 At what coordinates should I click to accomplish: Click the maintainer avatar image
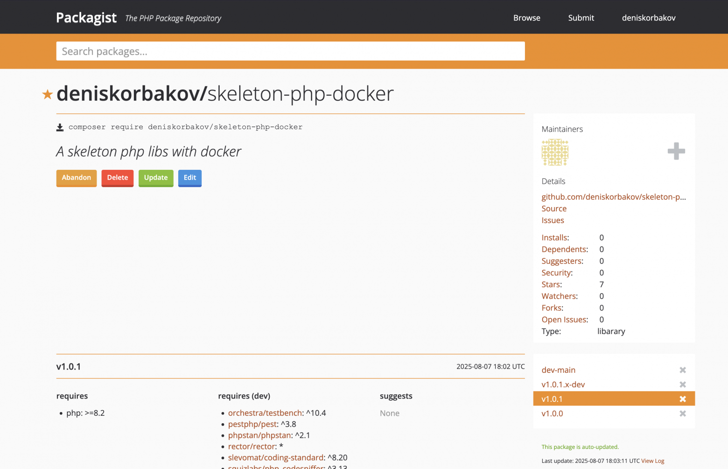pos(555,152)
